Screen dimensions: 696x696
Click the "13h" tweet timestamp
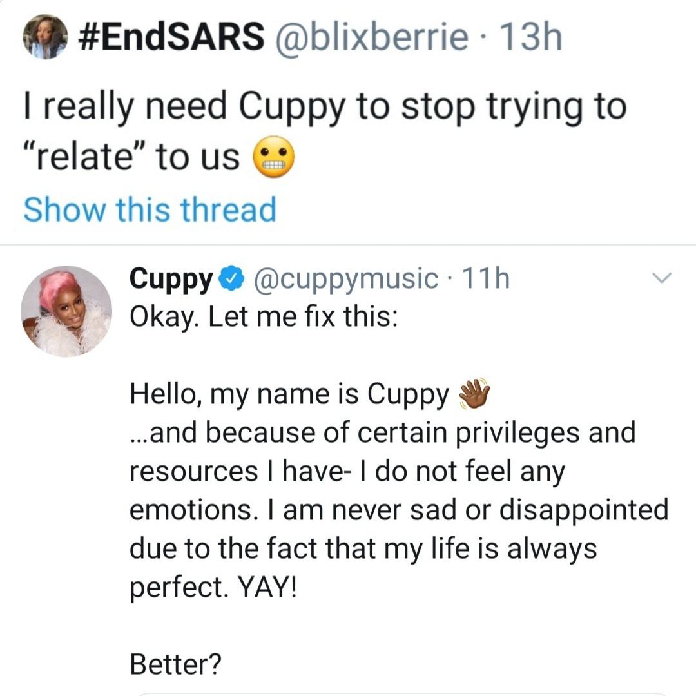coord(532,37)
